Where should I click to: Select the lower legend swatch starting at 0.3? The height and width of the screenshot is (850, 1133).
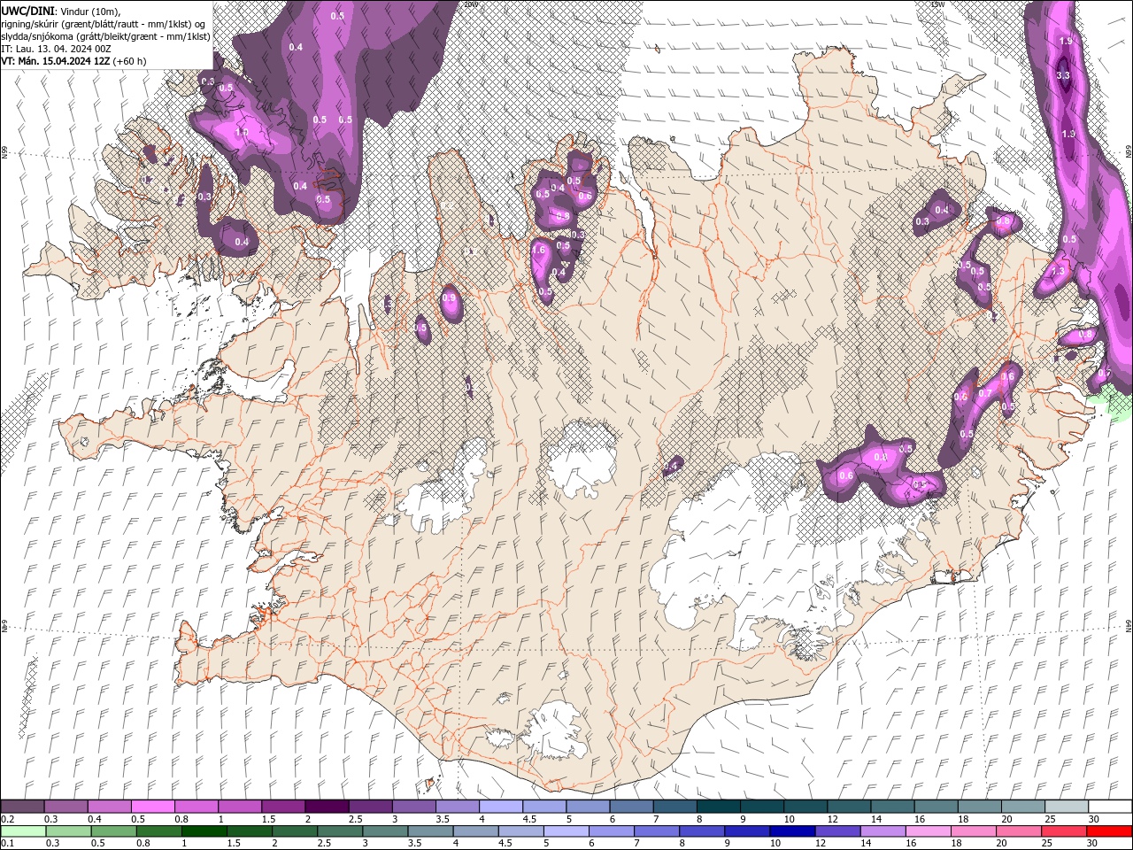click(69, 831)
